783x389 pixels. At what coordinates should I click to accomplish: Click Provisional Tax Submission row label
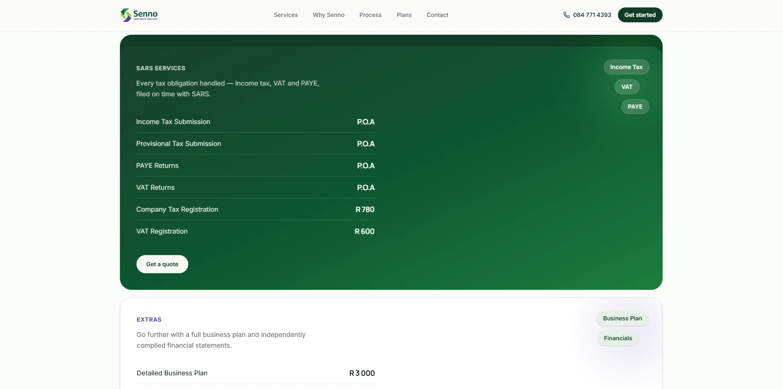coord(179,143)
